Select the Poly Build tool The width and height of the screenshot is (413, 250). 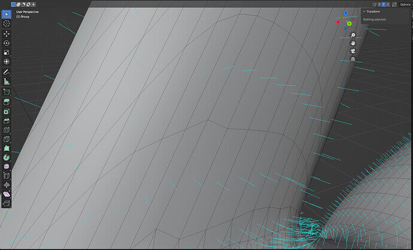7,148
